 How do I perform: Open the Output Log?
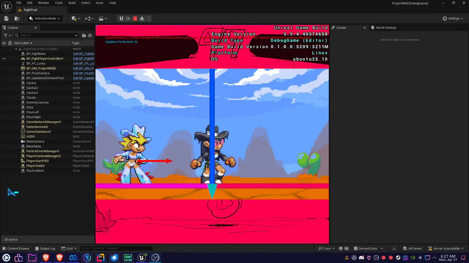tap(45, 248)
